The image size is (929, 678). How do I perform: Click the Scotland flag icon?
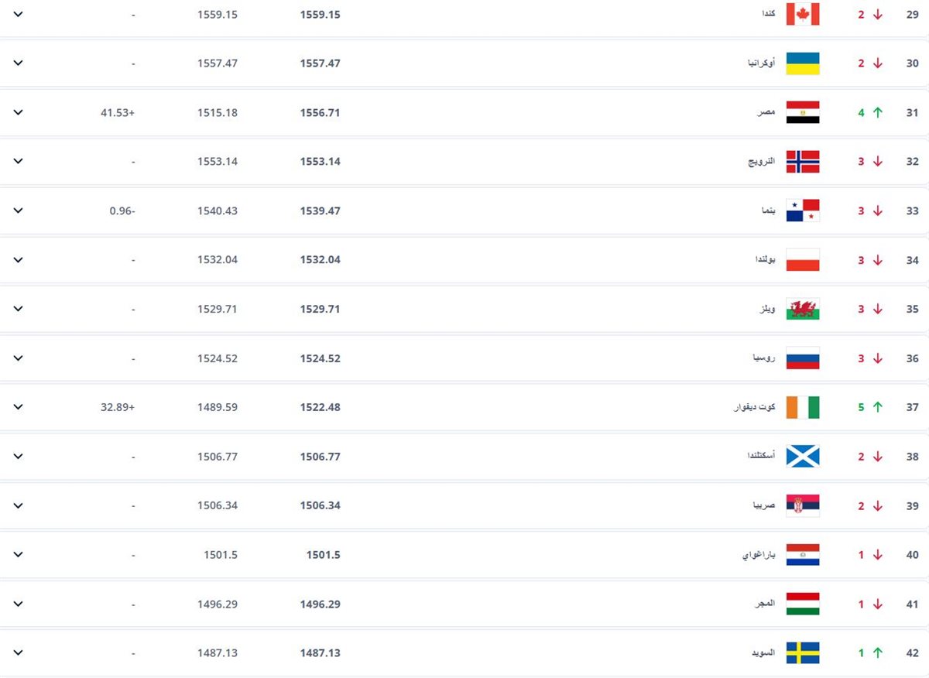click(803, 457)
